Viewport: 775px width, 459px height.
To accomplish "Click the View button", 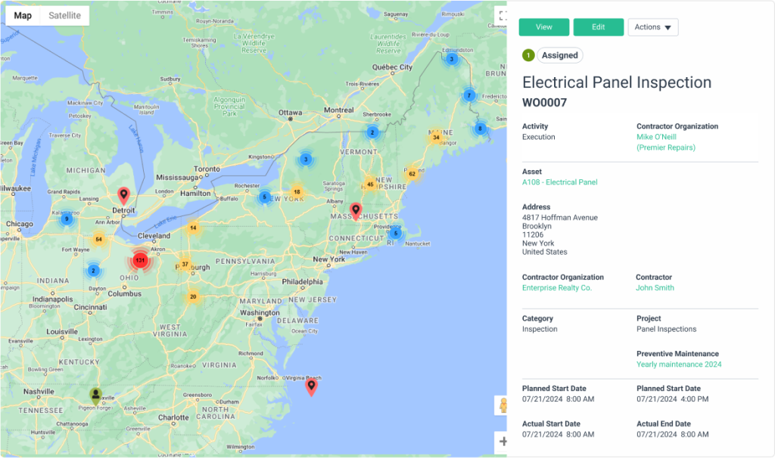I will pyautogui.click(x=543, y=26).
